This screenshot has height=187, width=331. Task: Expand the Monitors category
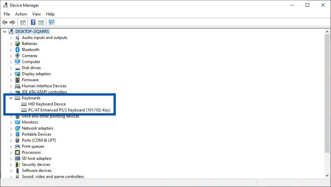pyautogui.click(x=11, y=122)
